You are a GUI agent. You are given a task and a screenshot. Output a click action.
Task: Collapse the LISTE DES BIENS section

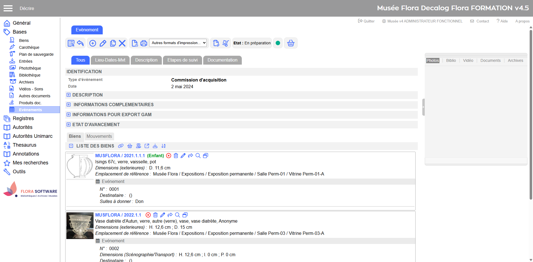pos(71,146)
